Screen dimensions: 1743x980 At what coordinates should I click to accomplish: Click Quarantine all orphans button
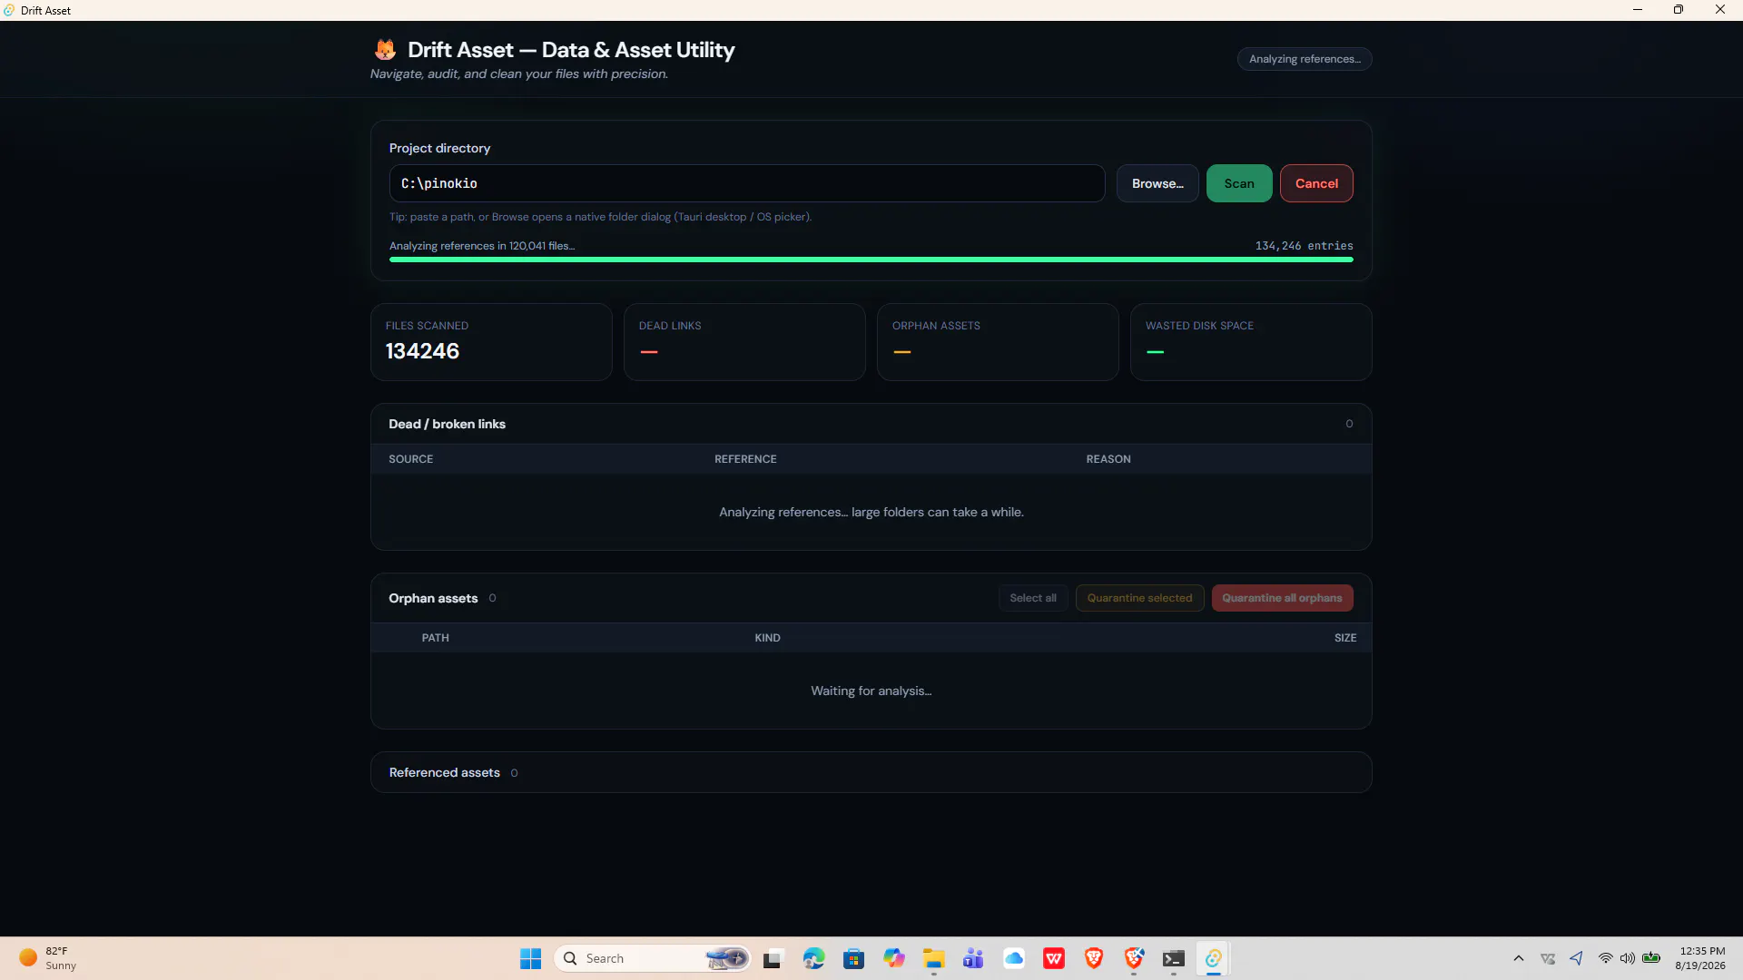point(1282,598)
